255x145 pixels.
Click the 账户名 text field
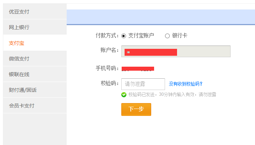(176, 51)
